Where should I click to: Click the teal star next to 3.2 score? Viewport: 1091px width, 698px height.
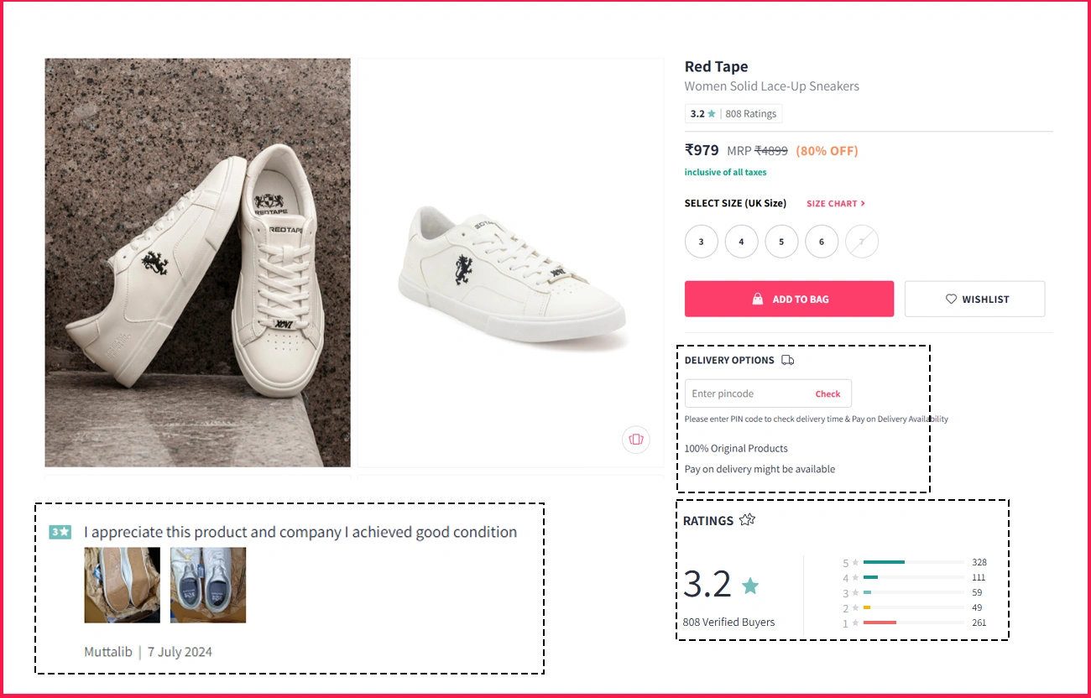750,586
